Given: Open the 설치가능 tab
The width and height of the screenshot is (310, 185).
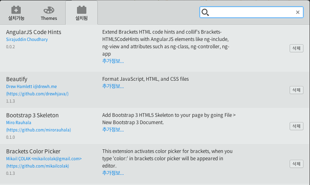Looking at the screenshot, I should click(x=16, y=13).
